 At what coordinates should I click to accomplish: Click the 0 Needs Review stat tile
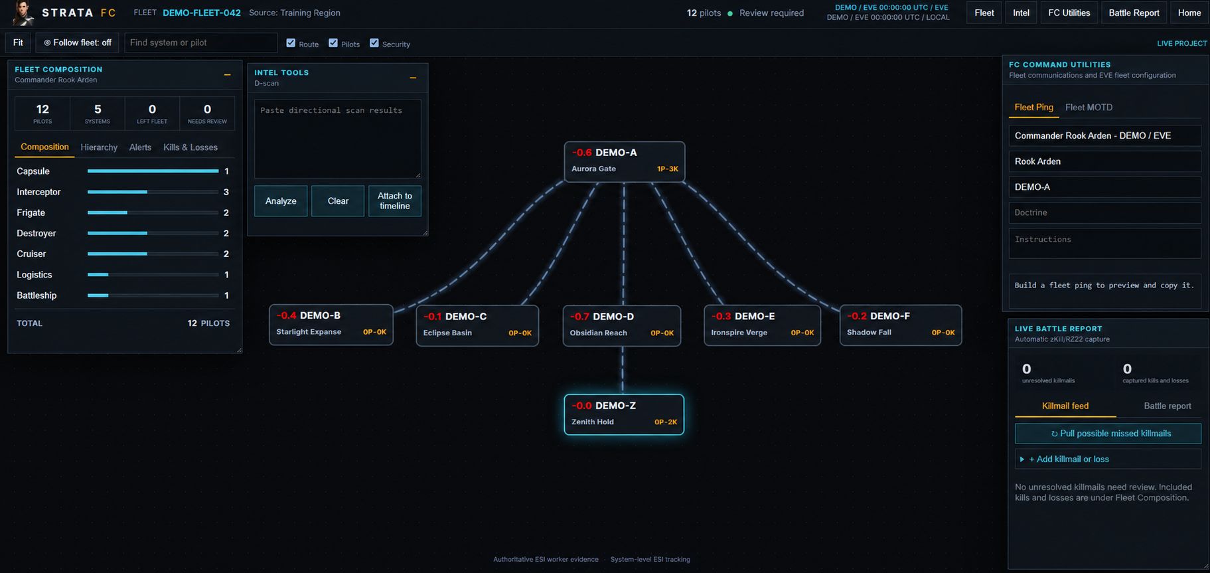coord(207,113)
